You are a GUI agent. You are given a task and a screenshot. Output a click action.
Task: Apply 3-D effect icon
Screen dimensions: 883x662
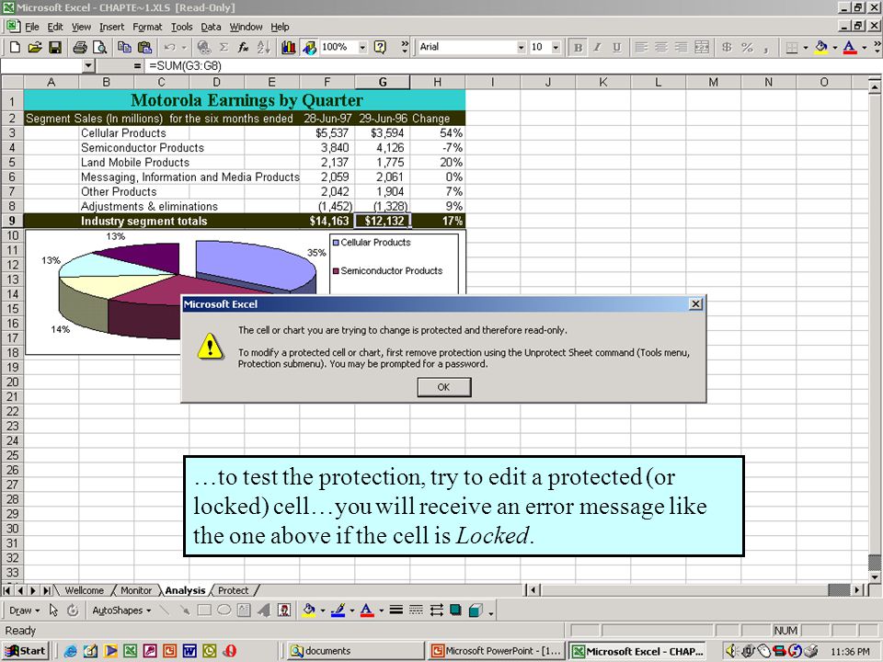tap(476, 611)
